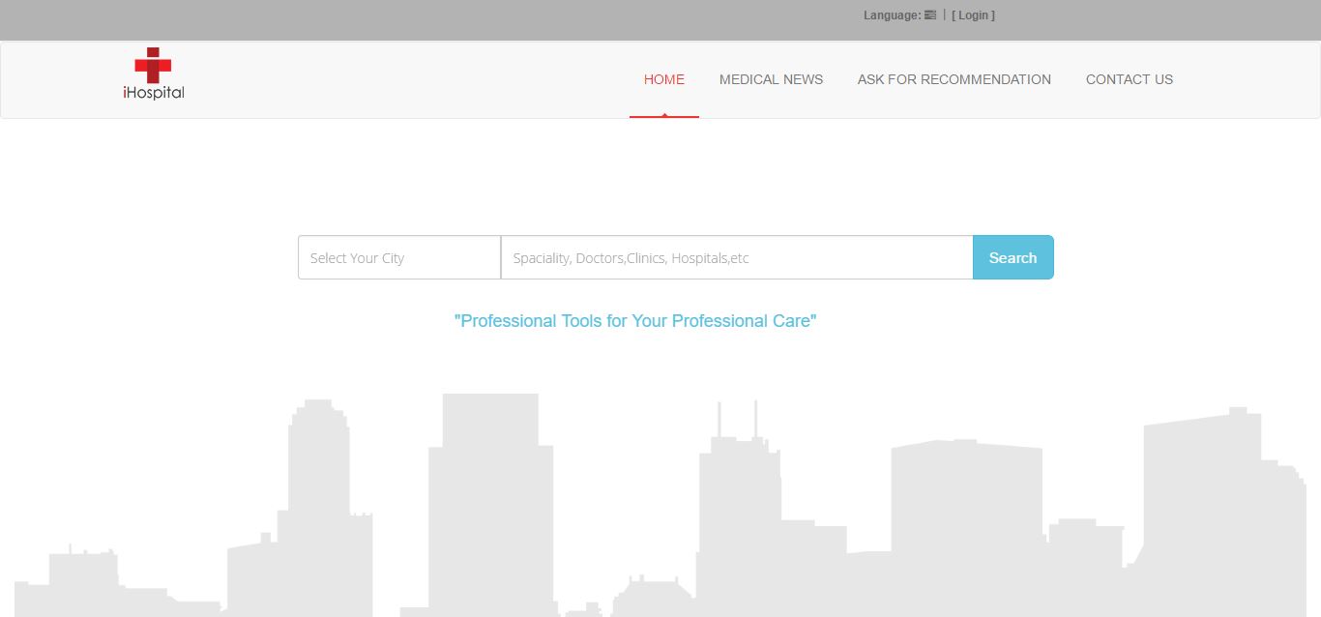Click the language flag icon
Screen dimensions: 1321x617
coord(930,15)
